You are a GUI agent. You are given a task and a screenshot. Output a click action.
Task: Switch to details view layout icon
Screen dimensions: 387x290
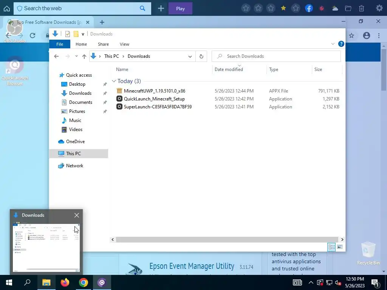point(331,247)
